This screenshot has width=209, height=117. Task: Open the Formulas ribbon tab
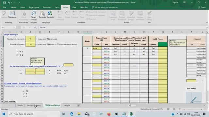coord(47,7)
